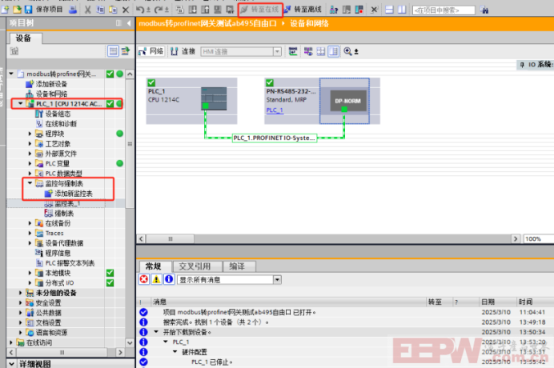This screenshot has width=554, height=368.
Task: Click the Start simulation icon
Action: coord(218,10)
